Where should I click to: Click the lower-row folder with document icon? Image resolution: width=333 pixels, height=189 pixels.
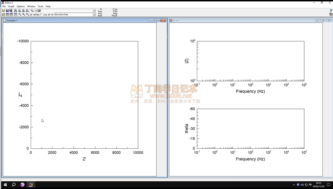tap(4, 14)
